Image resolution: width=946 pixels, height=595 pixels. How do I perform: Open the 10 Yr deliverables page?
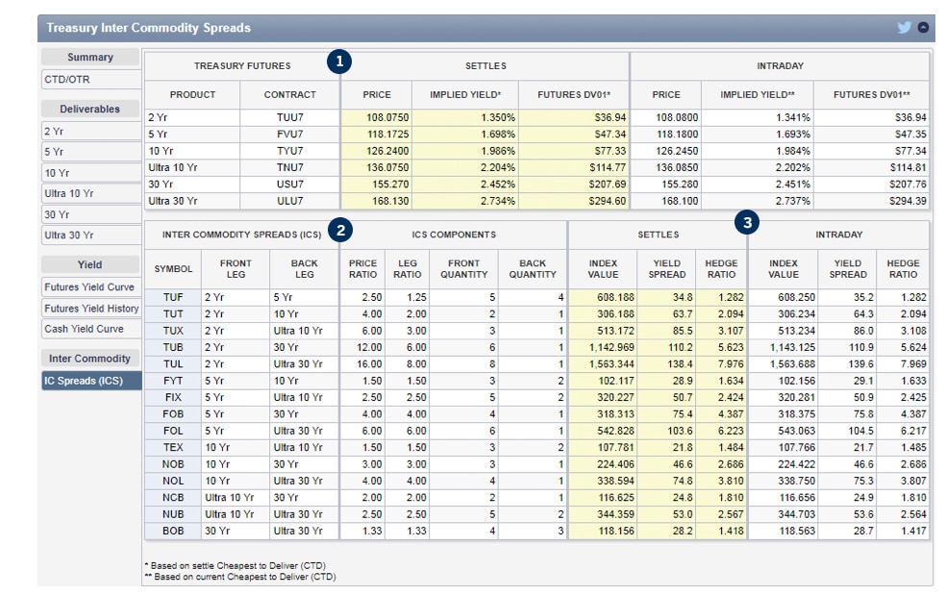90,173
